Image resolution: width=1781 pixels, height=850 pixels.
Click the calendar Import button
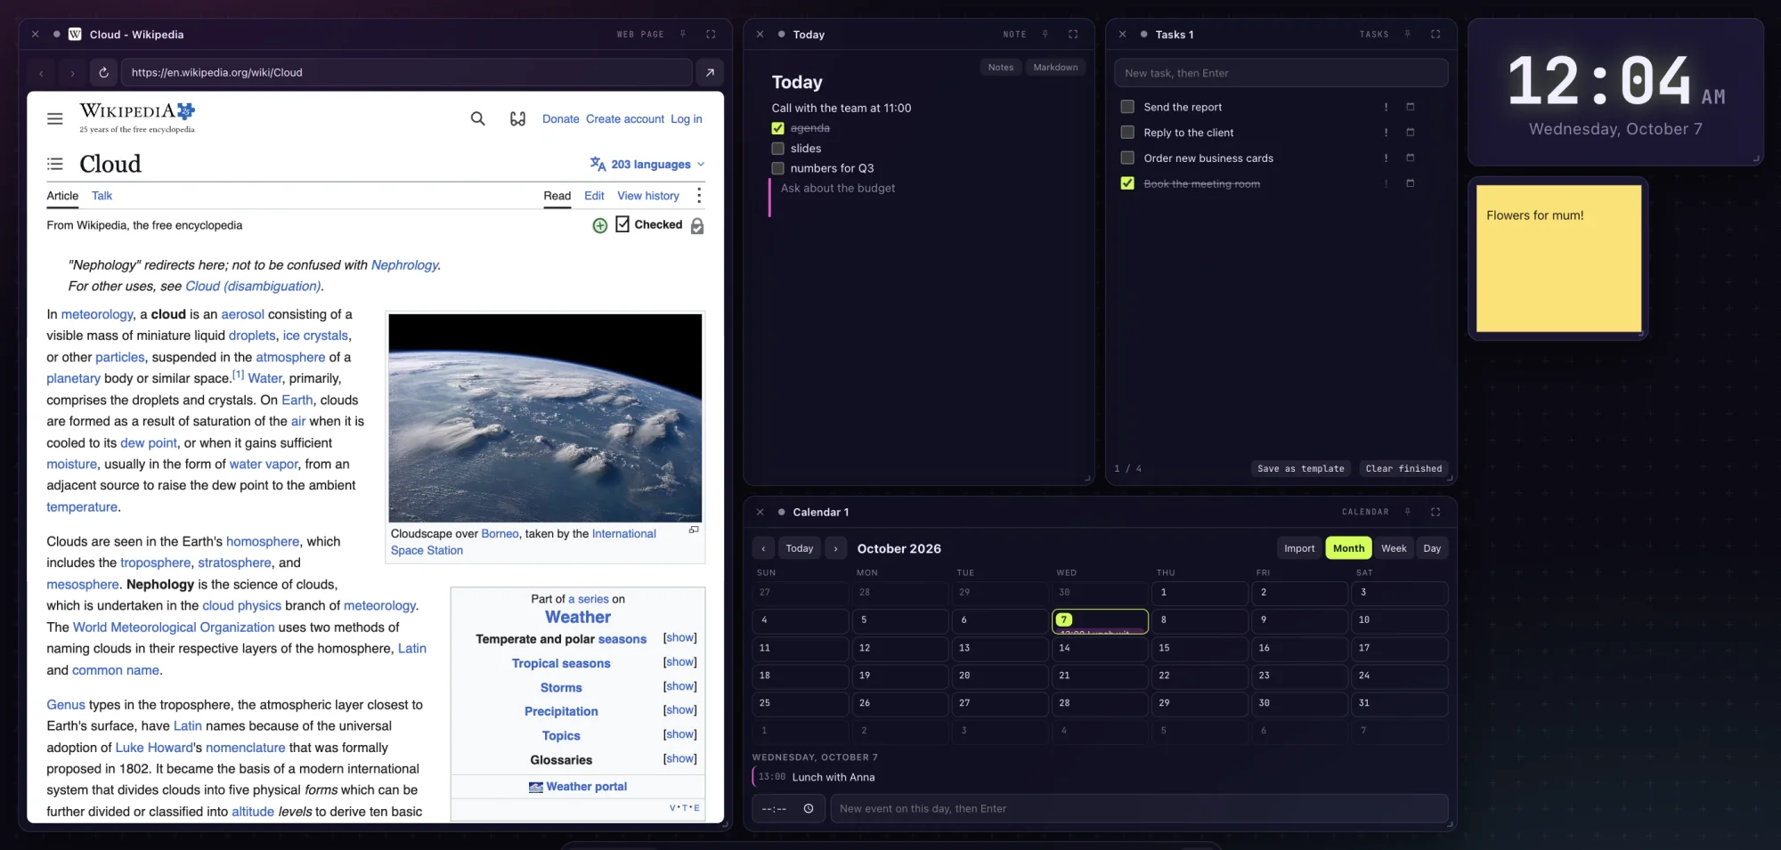coord(1299,548)
